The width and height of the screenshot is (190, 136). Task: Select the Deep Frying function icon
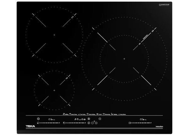click(71, 114)
